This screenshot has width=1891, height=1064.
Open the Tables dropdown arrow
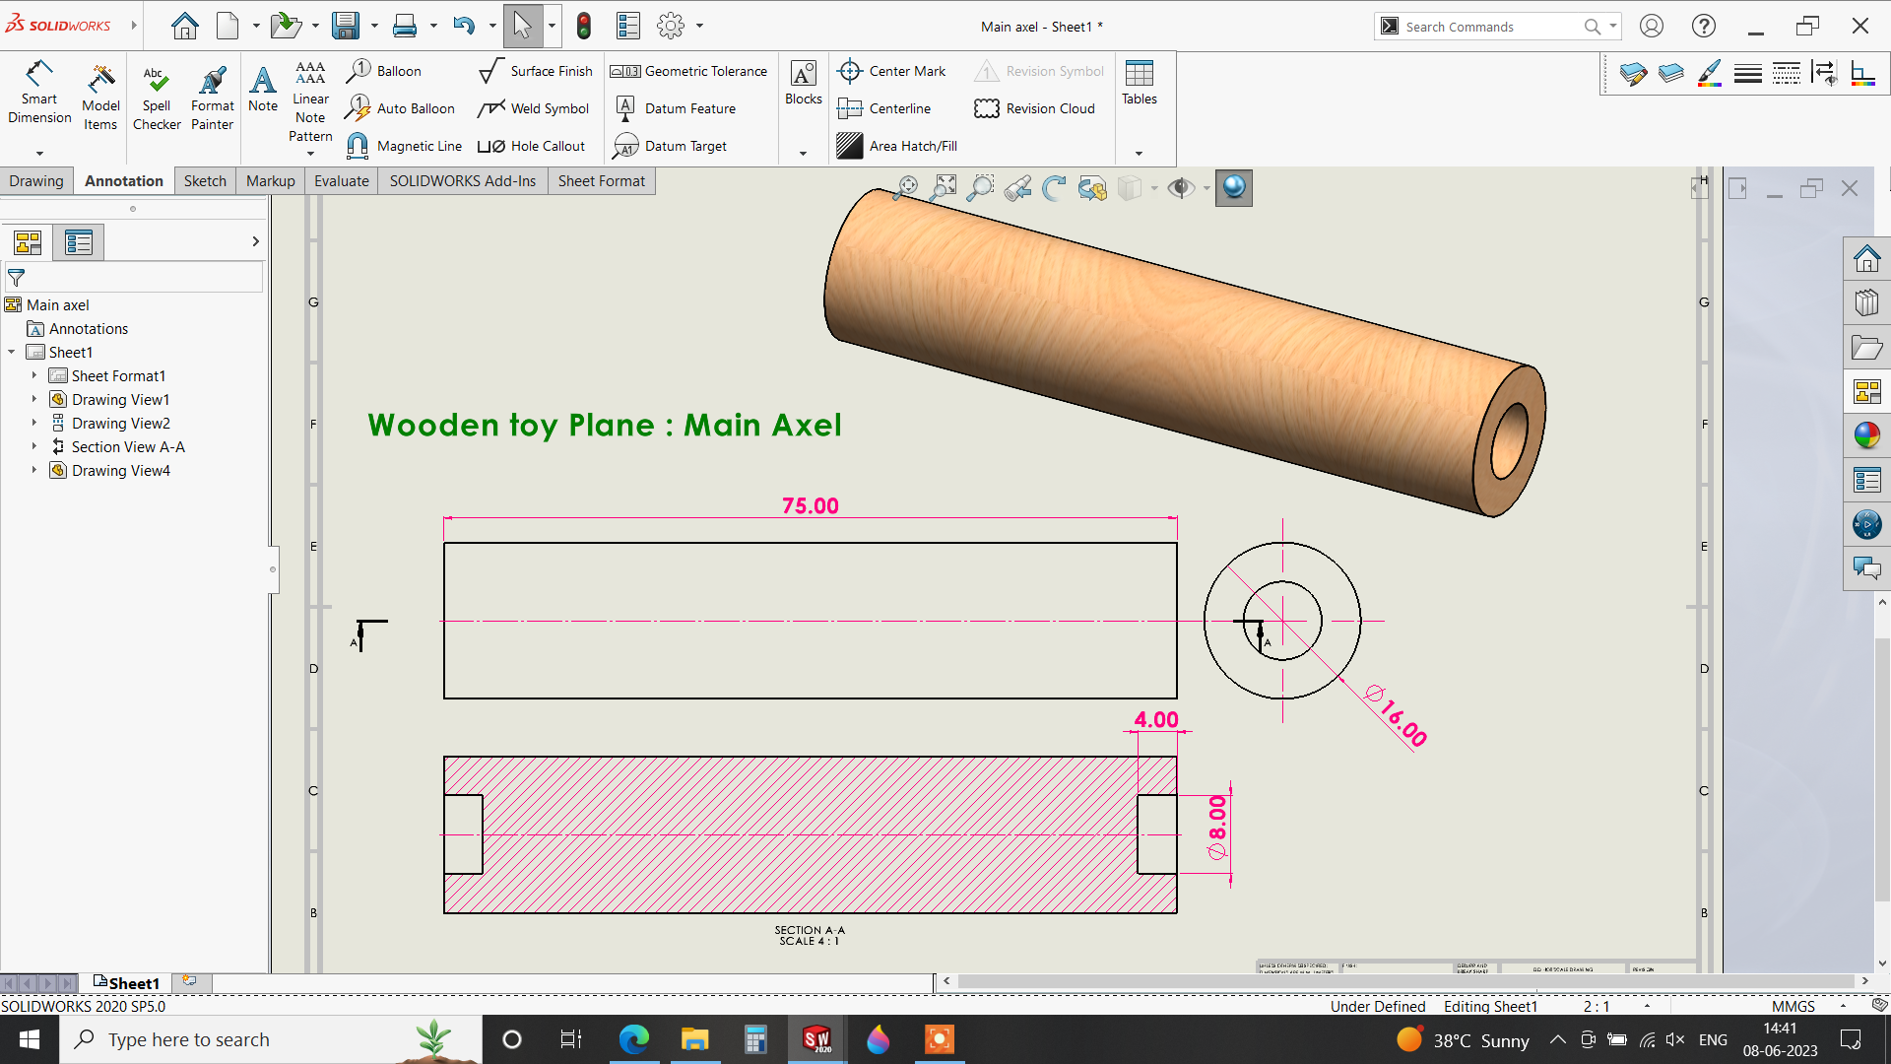(1140, 154)
